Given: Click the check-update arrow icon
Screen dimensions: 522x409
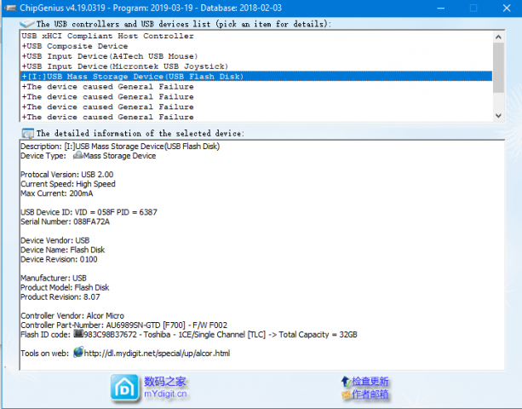Looking at the screenshot, I should (346, 381).
